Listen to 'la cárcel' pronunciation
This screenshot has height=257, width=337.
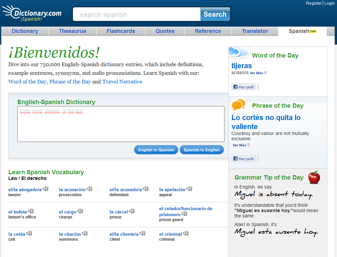[x=132, y=211]
